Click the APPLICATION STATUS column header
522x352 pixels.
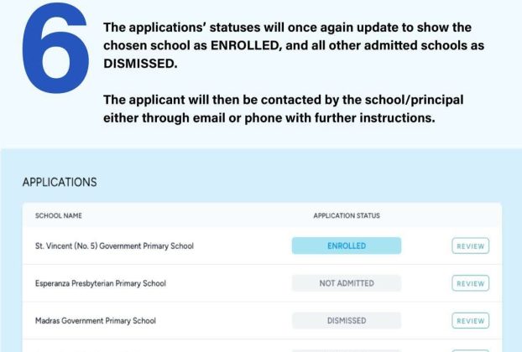tap(347, 215)
